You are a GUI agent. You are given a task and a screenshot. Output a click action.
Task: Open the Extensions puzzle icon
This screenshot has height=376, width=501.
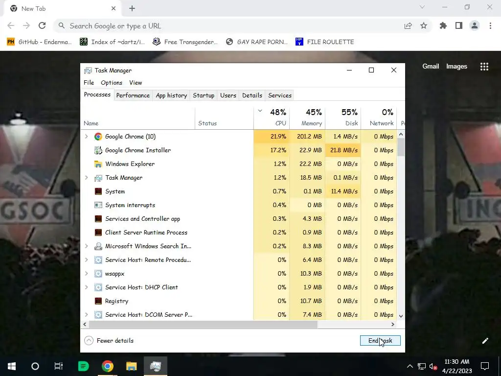[x=443, y=26]
